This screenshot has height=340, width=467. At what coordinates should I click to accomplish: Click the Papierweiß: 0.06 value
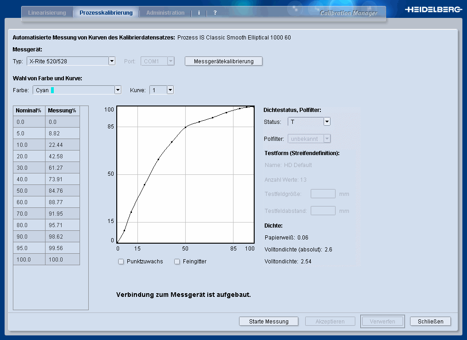286,238
